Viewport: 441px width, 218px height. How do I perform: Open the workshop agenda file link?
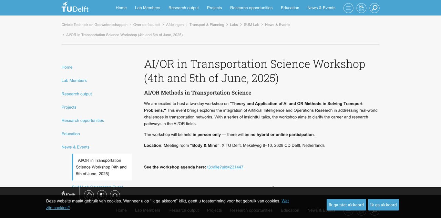coord(225,167)
